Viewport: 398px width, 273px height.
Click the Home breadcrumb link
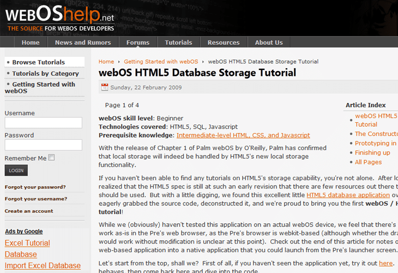[x=106, y=62]
